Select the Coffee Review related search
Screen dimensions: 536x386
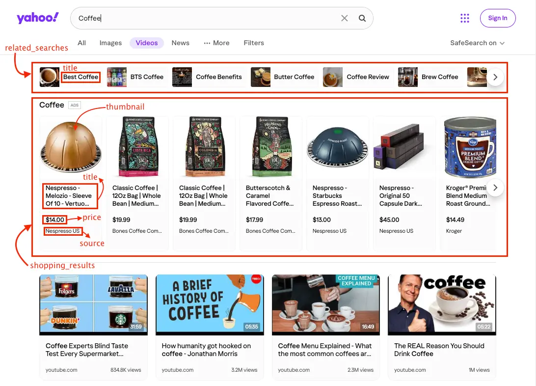click(368, 77)
